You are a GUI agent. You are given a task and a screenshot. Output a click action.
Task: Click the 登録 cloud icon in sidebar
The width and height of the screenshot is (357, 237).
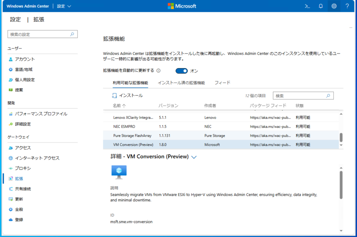pyautogui.click(x=11, y=220)
